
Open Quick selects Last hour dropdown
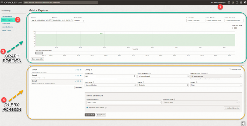click(x=79, y=21)
